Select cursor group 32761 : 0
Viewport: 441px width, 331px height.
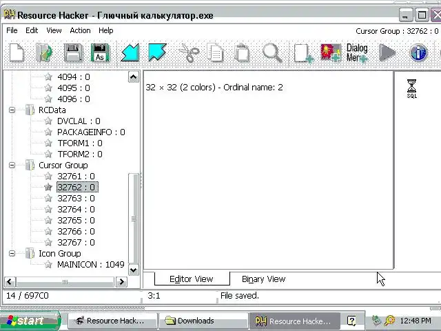pos(76,177)
